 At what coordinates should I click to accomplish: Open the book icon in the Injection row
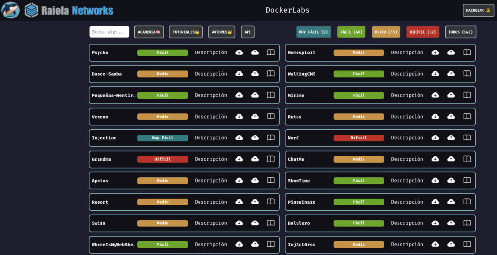tap(271, 137)
